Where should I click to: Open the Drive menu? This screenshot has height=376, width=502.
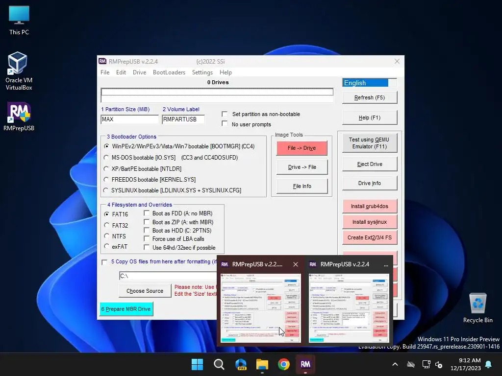pyautogui.click(x=140, y=72)
